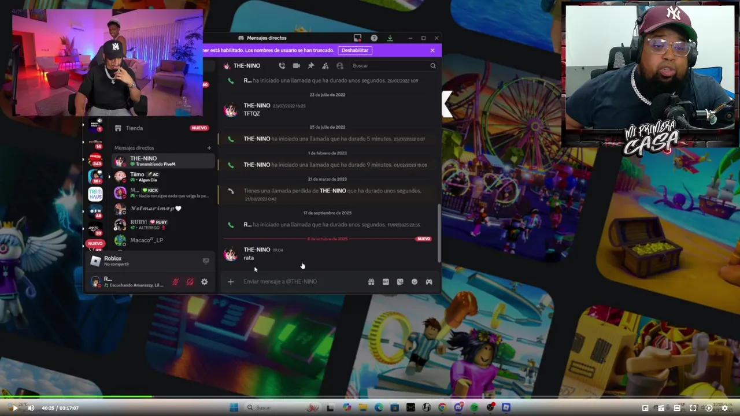The image size is (740, 416).
Task: Open Nelmarimop direct message conversation
Action: (x=163, y=209)
